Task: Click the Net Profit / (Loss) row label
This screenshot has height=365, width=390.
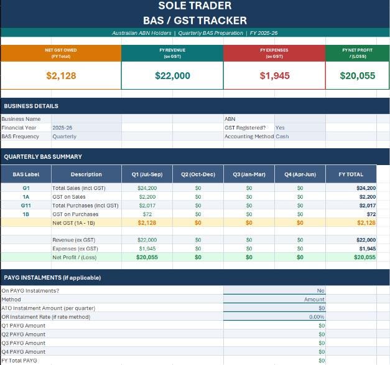Action: pos(75,257)
